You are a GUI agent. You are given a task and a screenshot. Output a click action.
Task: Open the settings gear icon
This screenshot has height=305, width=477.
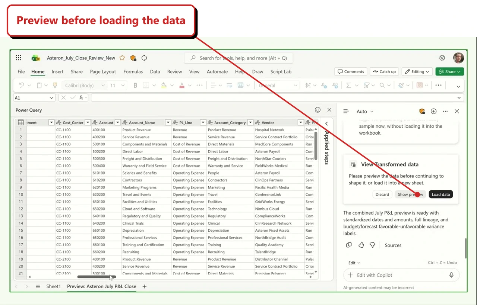click(x=442, y=58)
